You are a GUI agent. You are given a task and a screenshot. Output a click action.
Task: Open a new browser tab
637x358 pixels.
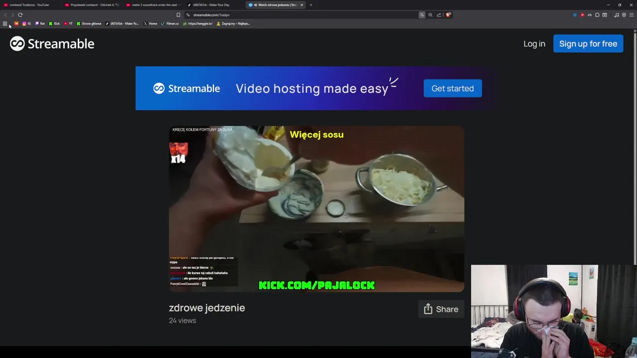311,5
